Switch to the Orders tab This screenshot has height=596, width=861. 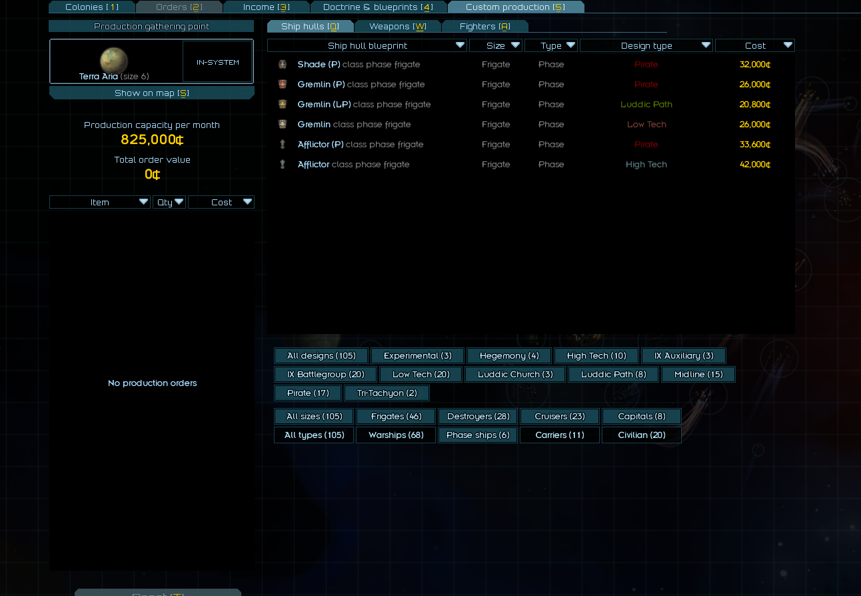point(179,7)
